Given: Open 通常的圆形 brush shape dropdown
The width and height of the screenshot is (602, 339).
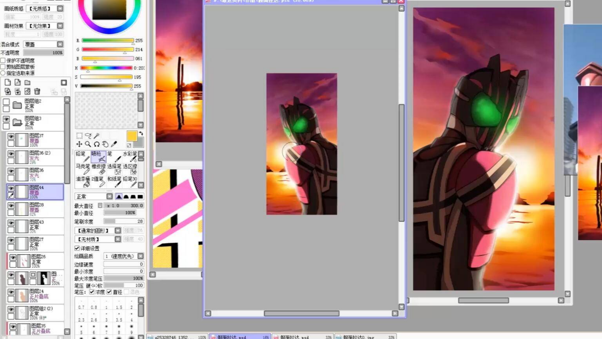Looking at the screenshot, I should [118, 231].
